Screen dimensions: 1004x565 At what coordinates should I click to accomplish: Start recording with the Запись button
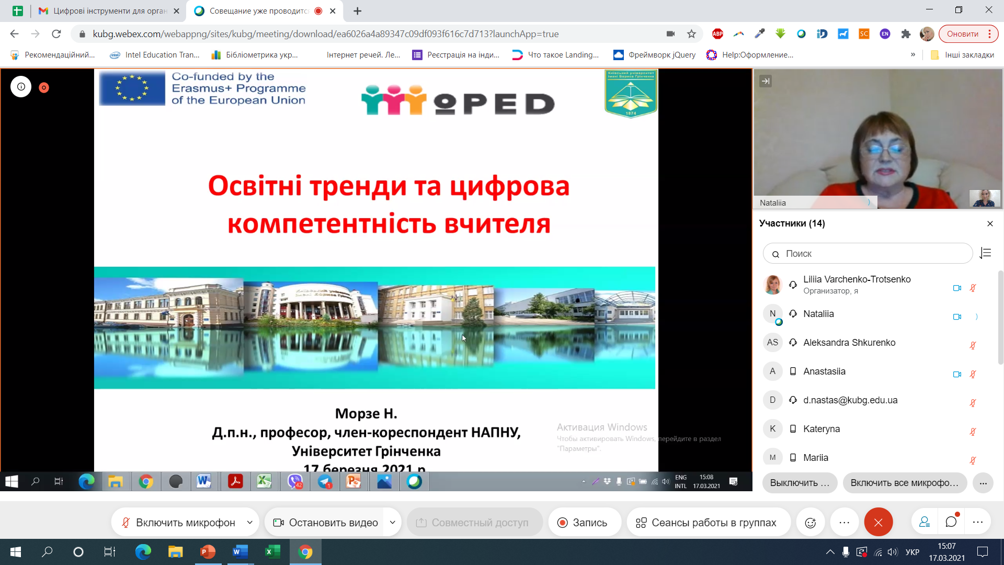coord(584,522)
